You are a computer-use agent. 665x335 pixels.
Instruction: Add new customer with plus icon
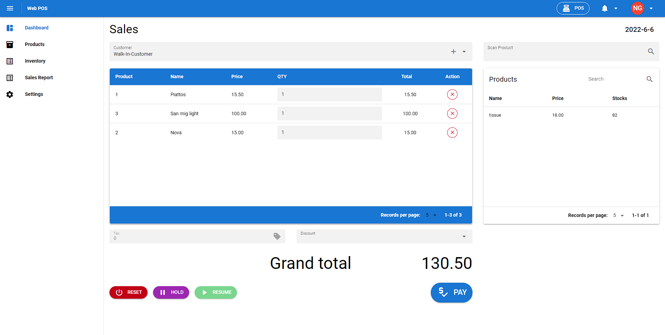click(453, 52)
